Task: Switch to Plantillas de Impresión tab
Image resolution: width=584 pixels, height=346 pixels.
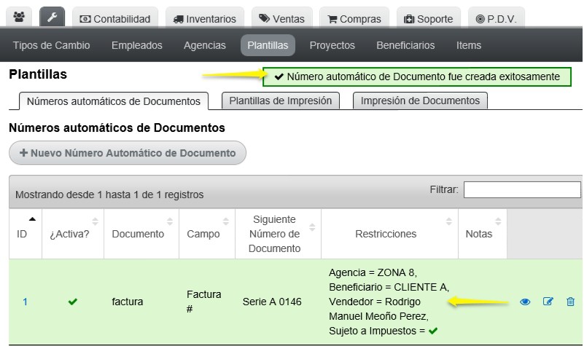Action: (x=281, y=101)
